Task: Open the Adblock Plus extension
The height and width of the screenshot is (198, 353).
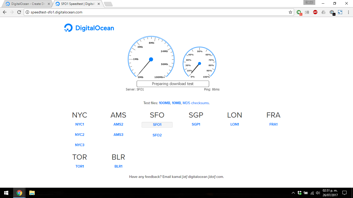Action: (x=315, y=12)
